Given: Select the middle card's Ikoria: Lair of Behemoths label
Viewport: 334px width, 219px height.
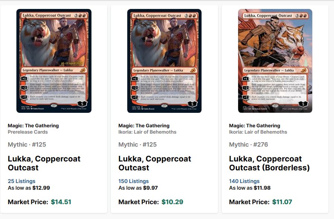Looking at the screenshot, I should [147, 132].
